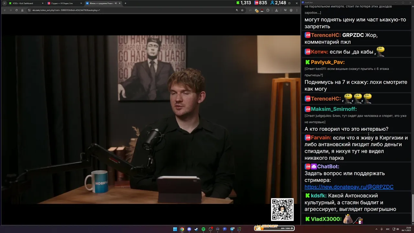
Task: Click message 'А кто говорил что это интервью?'
Action: click(346, 129)
